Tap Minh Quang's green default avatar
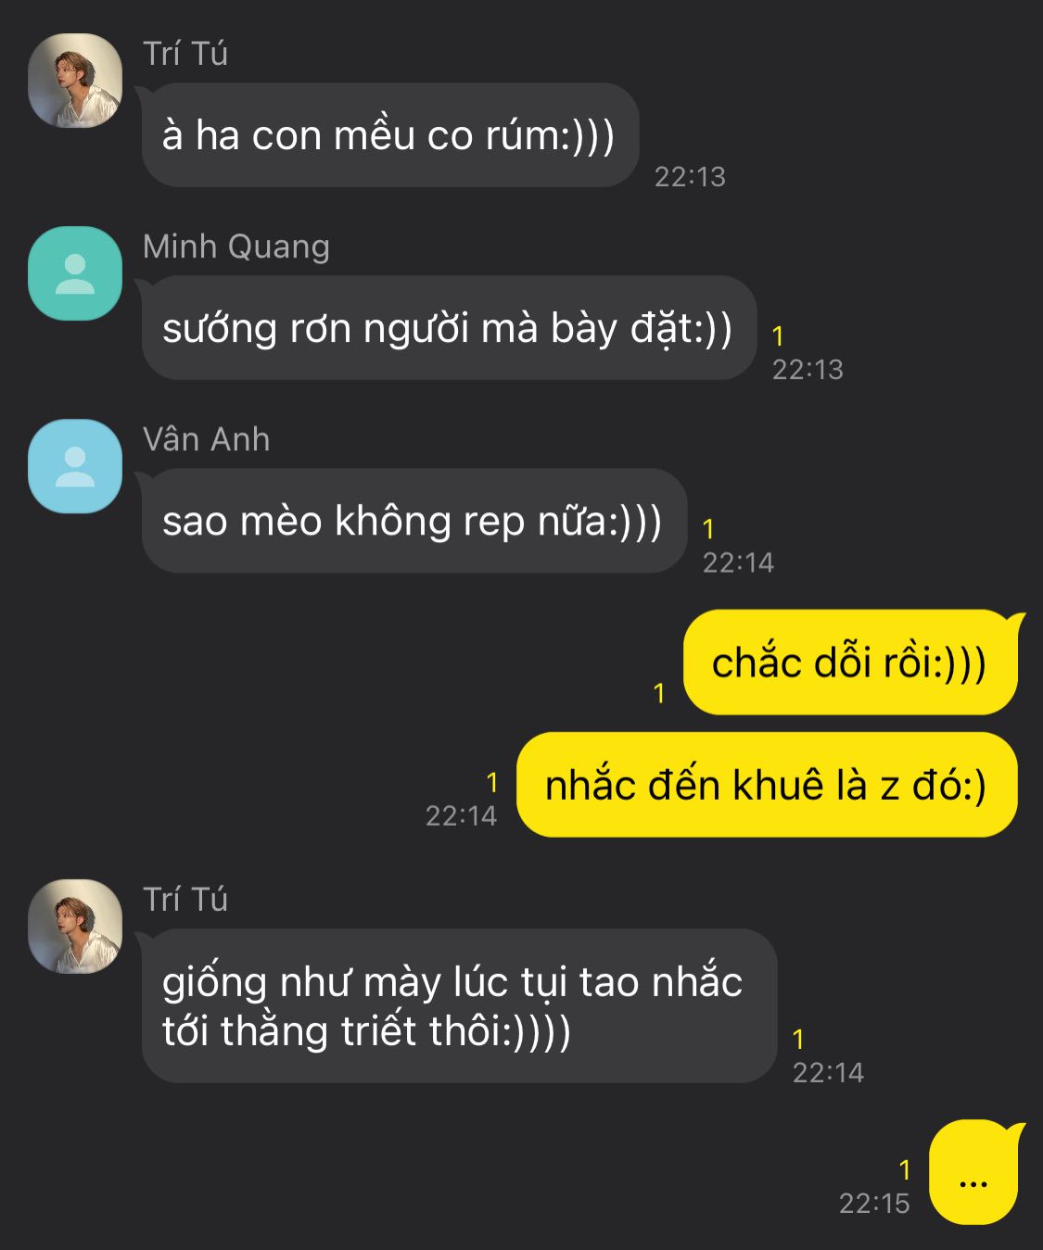Screen dimensions: 1043x1250 pyautogui.click(x=75, y=273)
